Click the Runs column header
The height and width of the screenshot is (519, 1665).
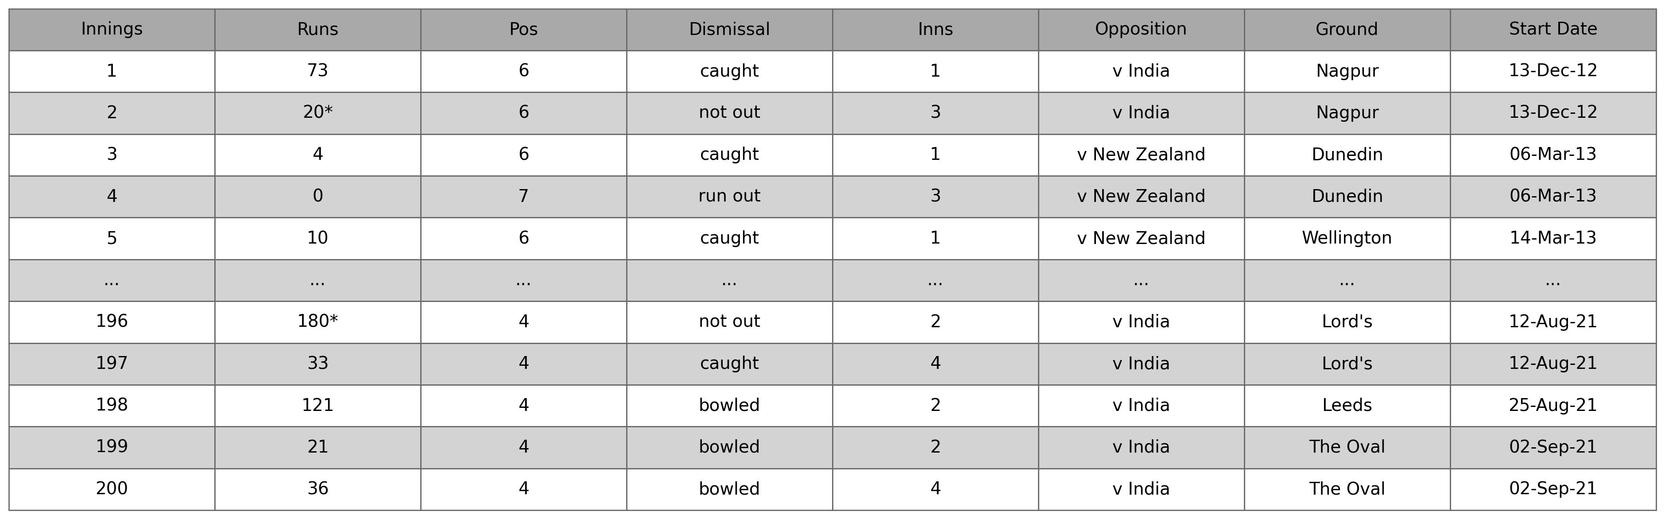coord(318,29)
